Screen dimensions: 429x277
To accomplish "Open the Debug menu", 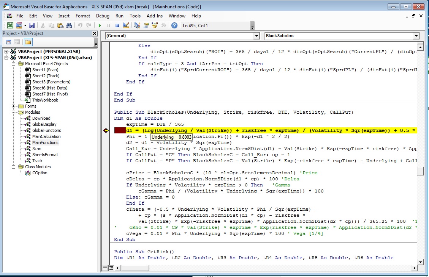I will [x=103, y=16].
